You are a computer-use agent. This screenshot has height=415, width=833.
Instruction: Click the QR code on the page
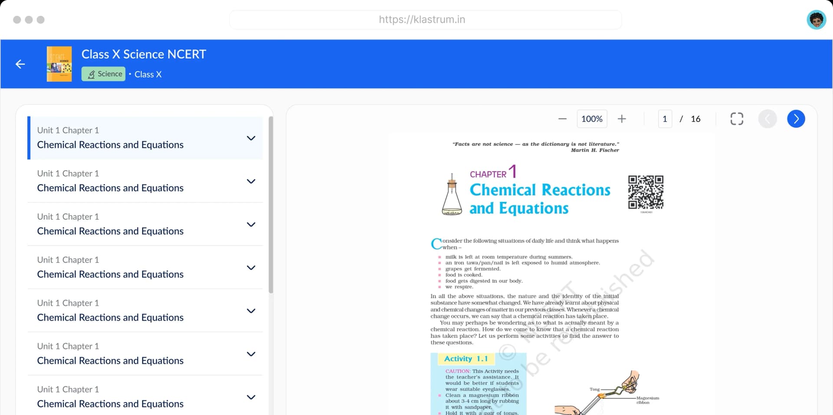(646, 192)
